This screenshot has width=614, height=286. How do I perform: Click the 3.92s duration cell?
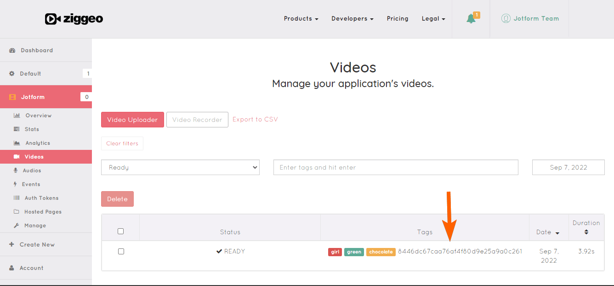point(586,251)
